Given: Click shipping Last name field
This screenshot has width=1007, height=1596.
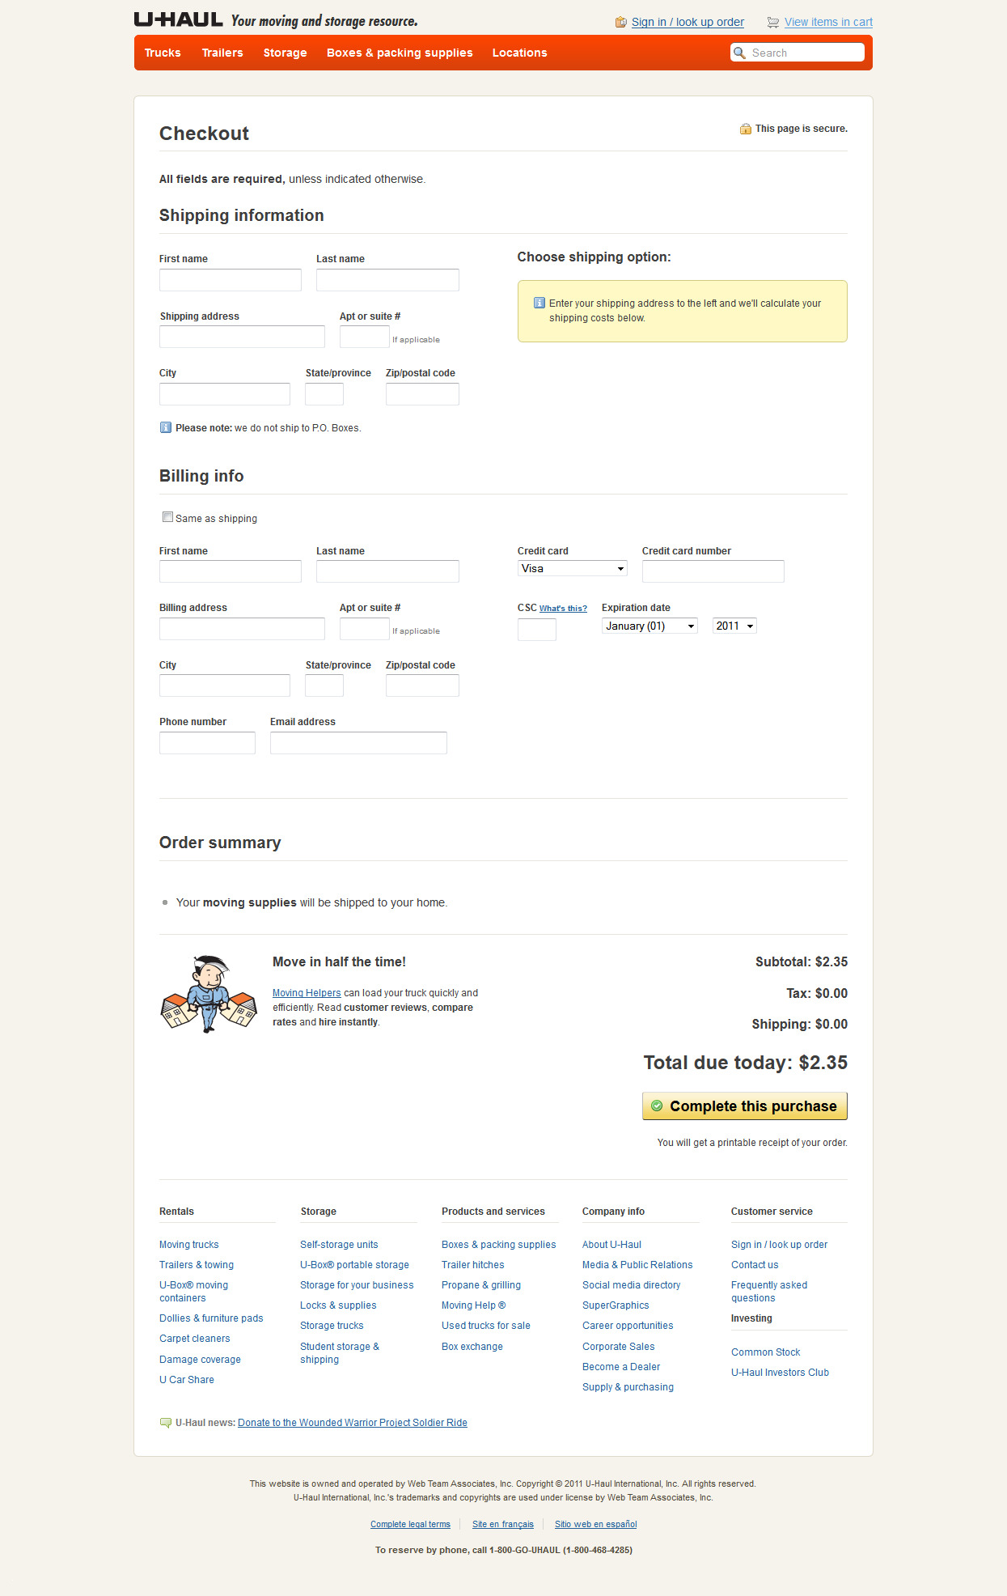Looking at the screenshot, I should coord(387,280).
